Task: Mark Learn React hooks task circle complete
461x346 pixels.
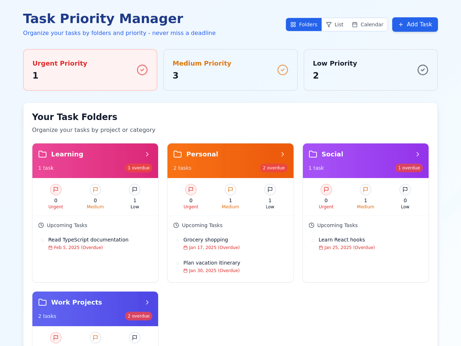Action: (x=313, y=240)
